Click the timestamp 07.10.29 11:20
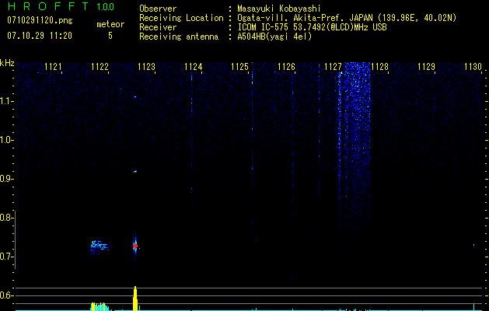This screenshot has height=311, width=489. [40, 36]
